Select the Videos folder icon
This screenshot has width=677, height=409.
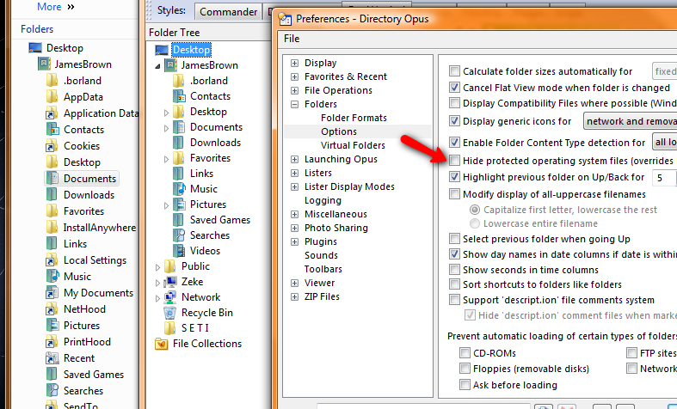coord(178,251)
